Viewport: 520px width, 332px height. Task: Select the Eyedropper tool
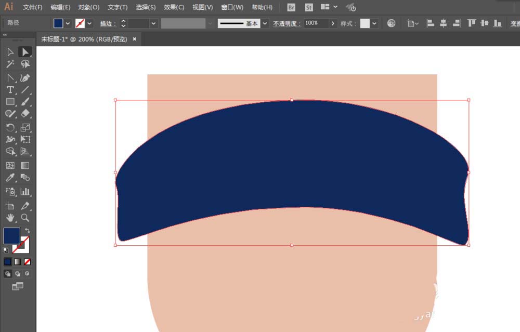click(10, 178)
